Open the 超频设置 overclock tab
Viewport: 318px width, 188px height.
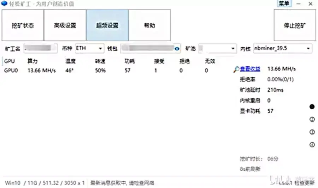[x=107, y=25]
